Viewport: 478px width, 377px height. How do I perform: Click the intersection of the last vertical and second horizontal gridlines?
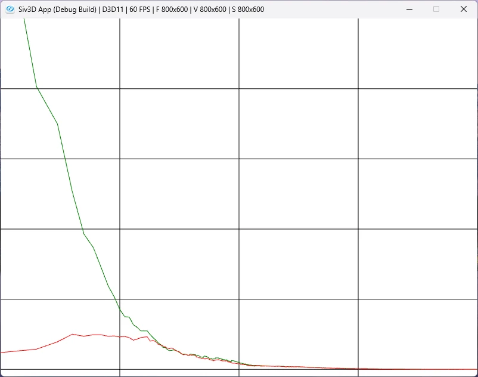[358, 159]
